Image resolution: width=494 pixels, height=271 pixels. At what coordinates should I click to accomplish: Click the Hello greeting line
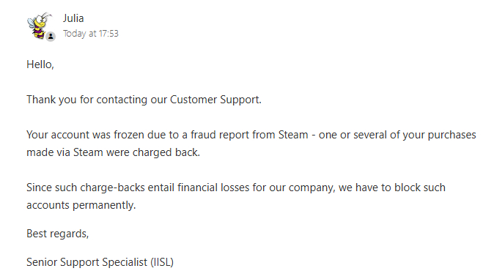click(x=40, y=64)
